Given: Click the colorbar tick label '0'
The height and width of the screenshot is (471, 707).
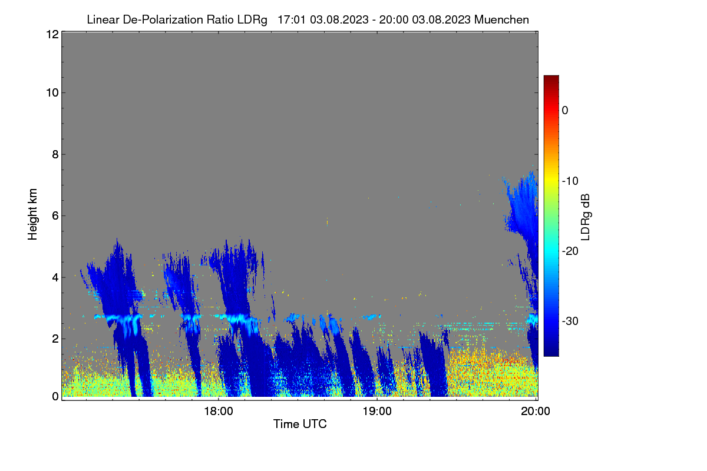Looking at the screenshot, I should click(x=565, y=110).
